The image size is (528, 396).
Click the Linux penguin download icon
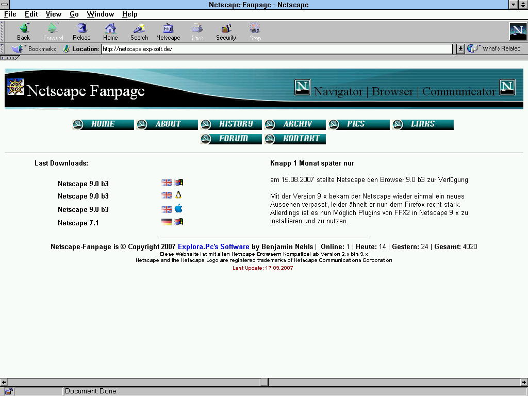178,195
